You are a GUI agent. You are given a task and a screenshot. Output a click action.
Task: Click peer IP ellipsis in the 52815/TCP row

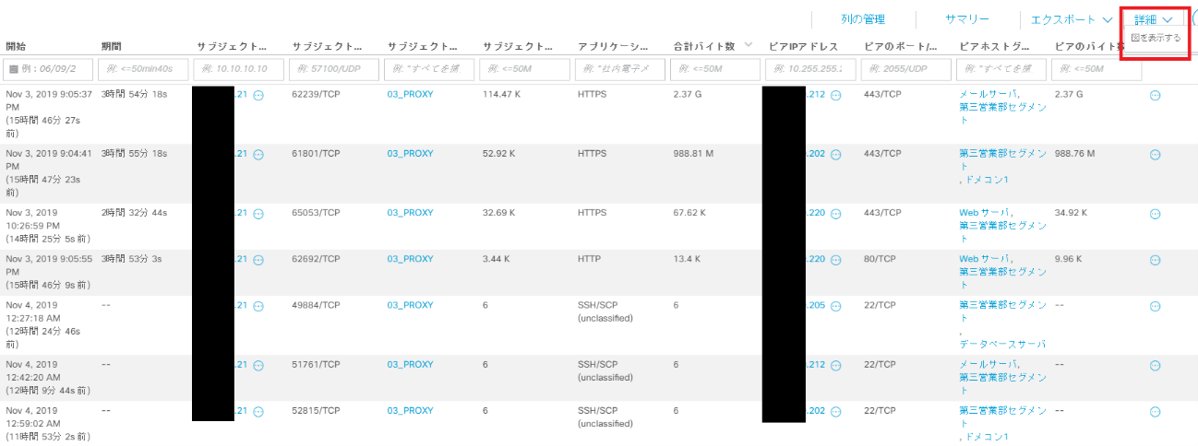pyautogui.click(x=836, y=411)
